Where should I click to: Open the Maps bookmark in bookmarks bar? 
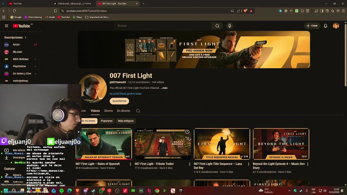pos(77,17)
